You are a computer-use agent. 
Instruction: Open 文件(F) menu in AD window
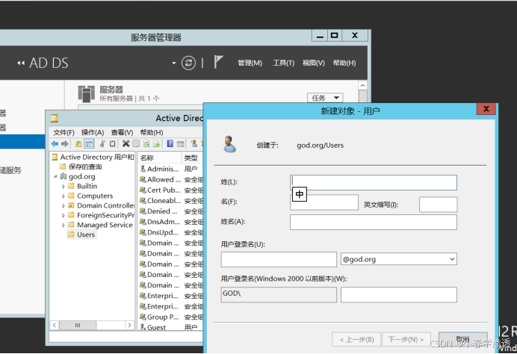point(64,132)
